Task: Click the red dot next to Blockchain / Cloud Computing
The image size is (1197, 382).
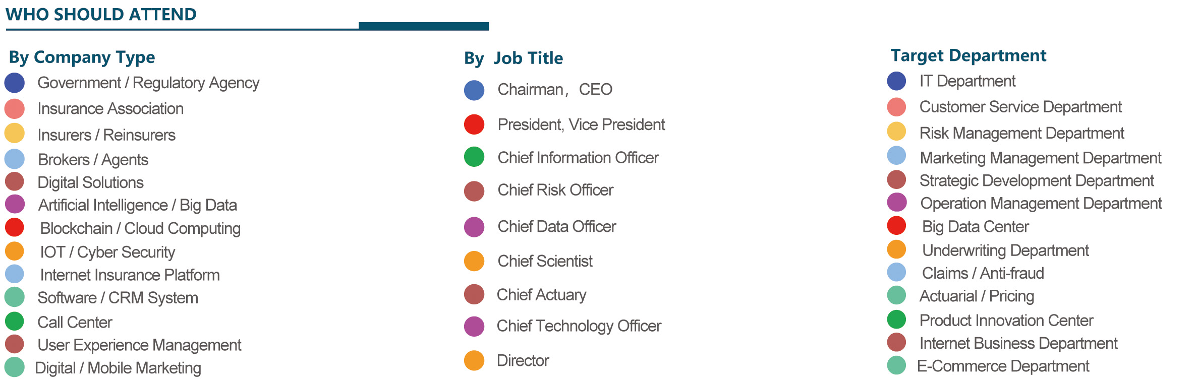Action: (x=15, y=227)
